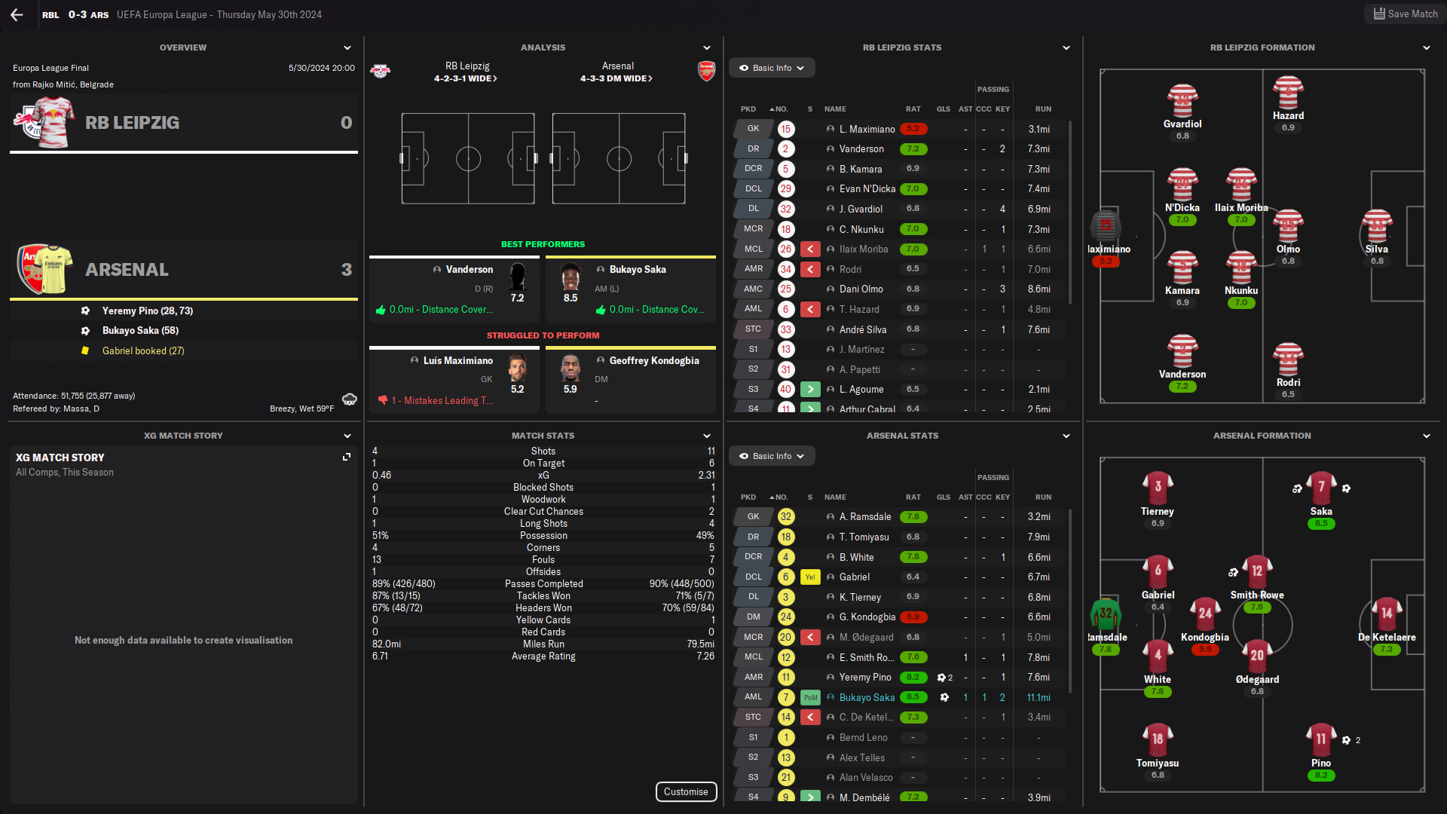Viewport: 1447px width, 814px height.
Task: Select E. Smith Rowe row in Arsenal stats
Action: 899,657
